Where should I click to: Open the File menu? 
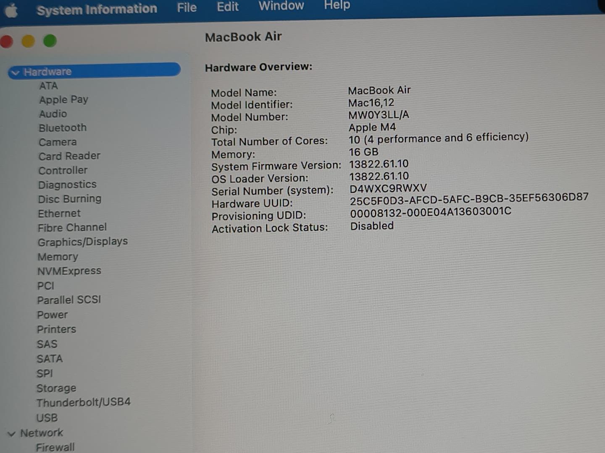click(x=187, y=8)
